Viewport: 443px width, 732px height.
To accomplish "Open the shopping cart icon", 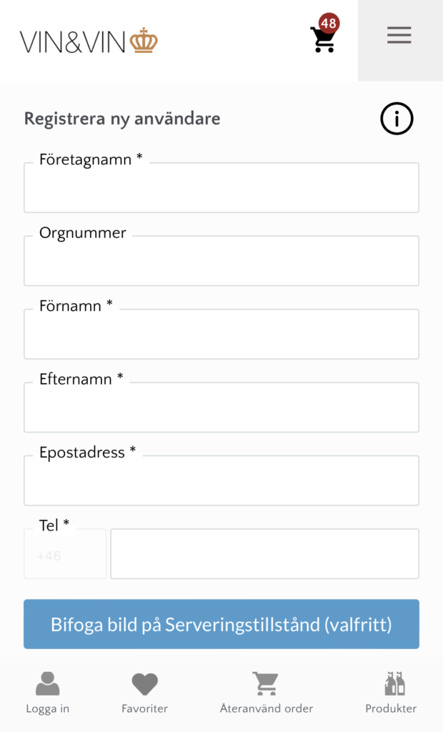I will coord(322,40).
